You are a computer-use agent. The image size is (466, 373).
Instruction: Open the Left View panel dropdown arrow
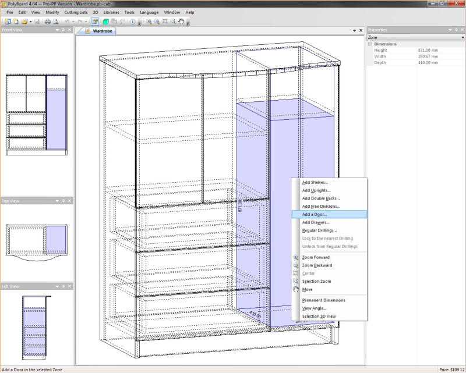(57, 286)
